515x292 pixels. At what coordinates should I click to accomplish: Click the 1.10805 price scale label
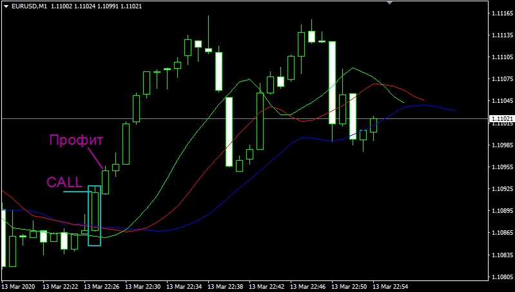(501, 277)
